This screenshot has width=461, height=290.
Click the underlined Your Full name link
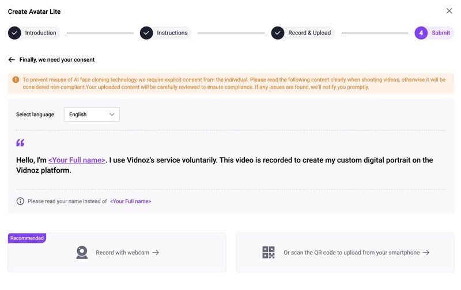77,160
